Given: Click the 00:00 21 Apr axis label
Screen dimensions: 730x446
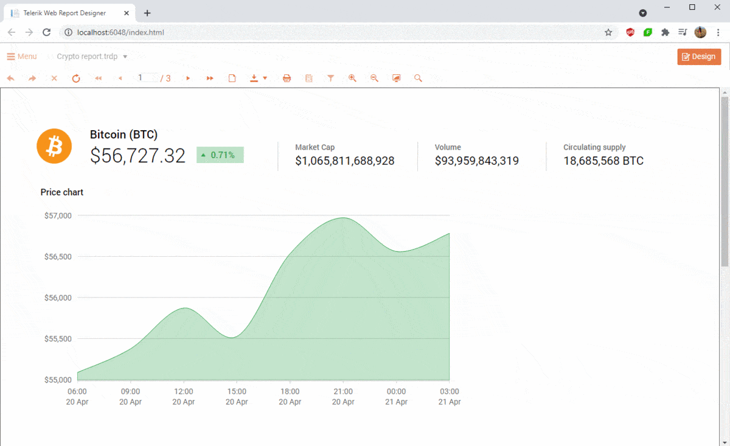Looking at the screenshot, I should click(397, 397).
